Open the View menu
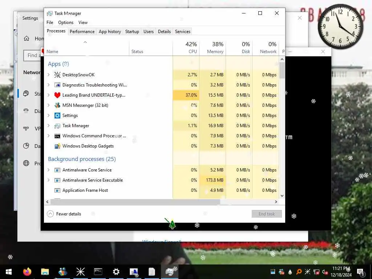 pyautogui.click(x=83, y=23)
